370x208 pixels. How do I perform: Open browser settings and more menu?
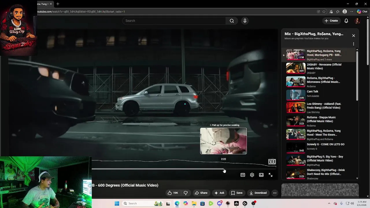point(351,12)
